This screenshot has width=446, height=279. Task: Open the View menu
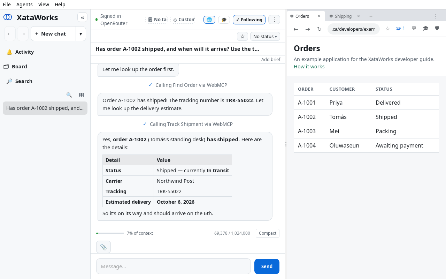click(x=44, y=5)
